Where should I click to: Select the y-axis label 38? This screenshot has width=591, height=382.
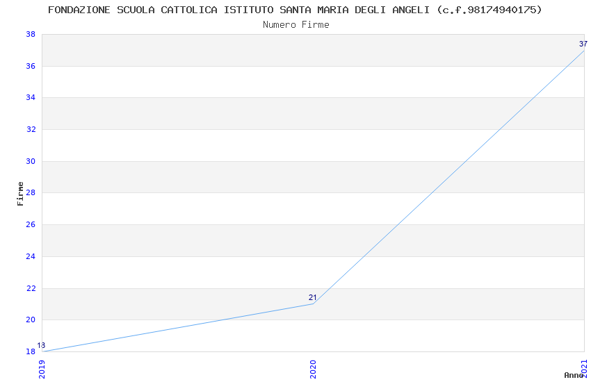(31, 34)
